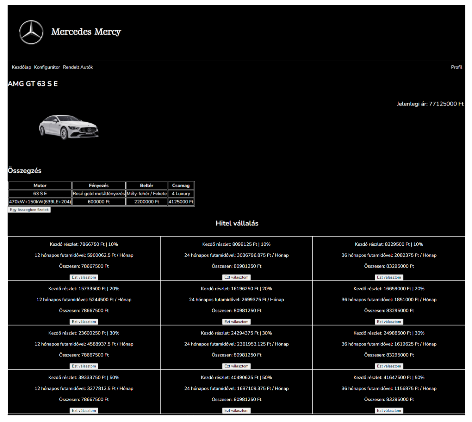Click the Csomag column header
Viewport: 472px width, 422px height.
(x=181, y=186)
